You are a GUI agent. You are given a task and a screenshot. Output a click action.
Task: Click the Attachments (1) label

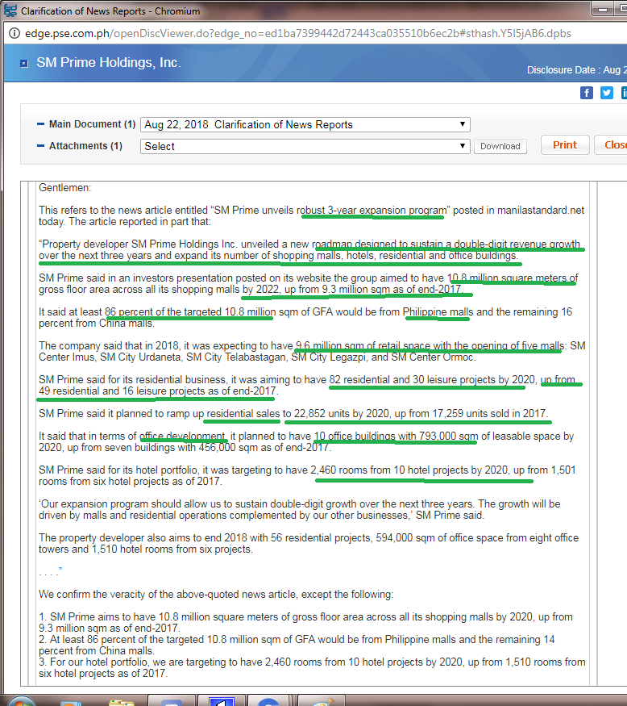click(85, 146)
